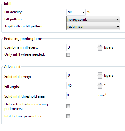The image size is (125, 131).
Task: Increase the Fill angle value
Action: pyautogui.click(x=100, y=84)
